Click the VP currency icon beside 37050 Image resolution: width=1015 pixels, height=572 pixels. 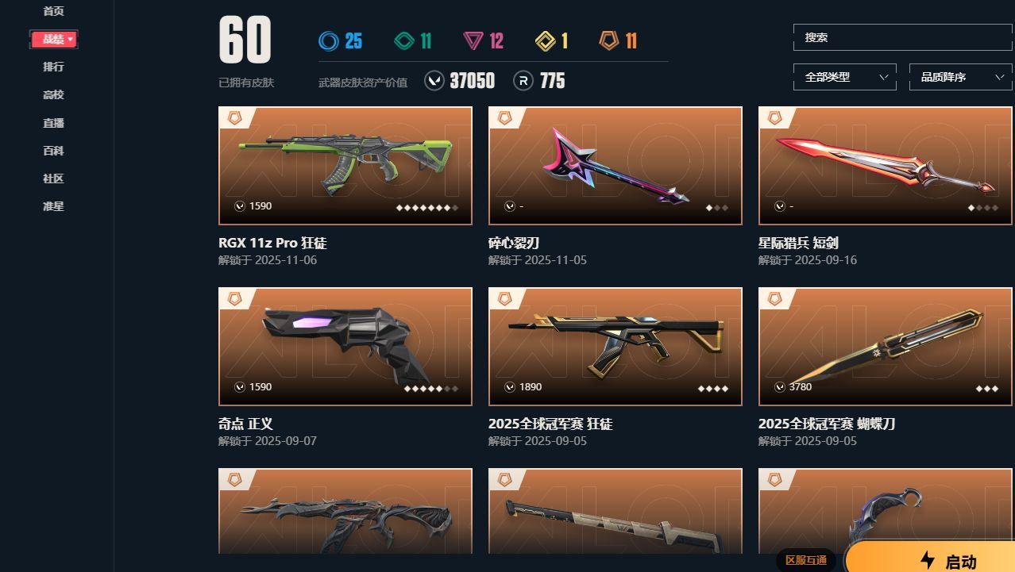[434, 81]
